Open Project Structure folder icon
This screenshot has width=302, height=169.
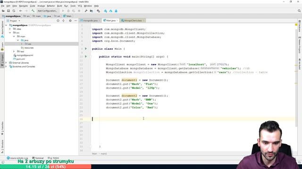(x=92, y=11)
